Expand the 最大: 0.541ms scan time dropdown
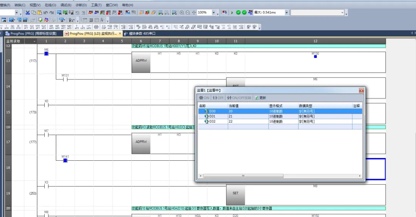This screenshot has height=217, width=416. tap(286, 13)
